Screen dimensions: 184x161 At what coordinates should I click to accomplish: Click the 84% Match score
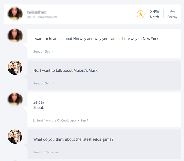[x=154, y=14]
